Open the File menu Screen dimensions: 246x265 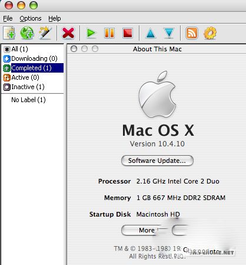(8, 18)
